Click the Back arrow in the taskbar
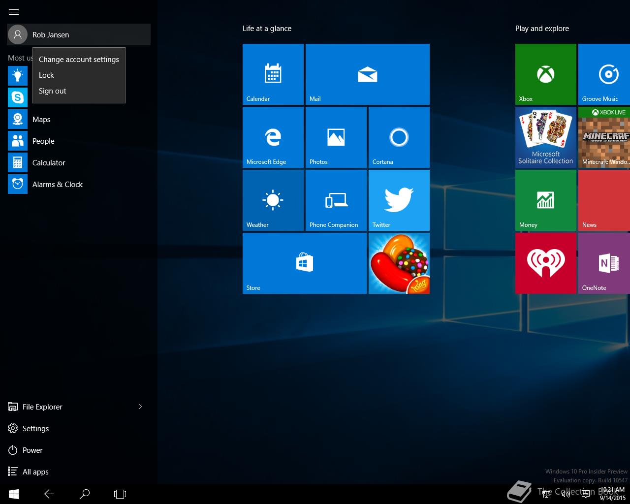This screenshot has width=630, height=504. pos(49,494)
